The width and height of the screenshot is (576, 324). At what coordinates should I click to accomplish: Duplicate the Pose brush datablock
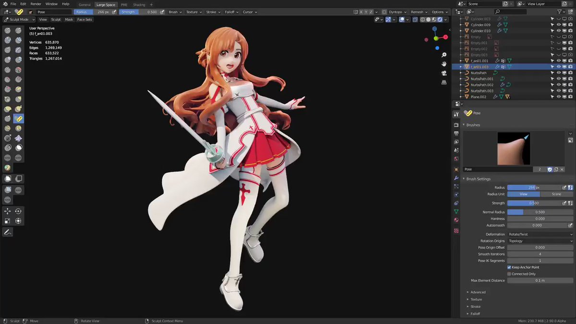point(556,169)
